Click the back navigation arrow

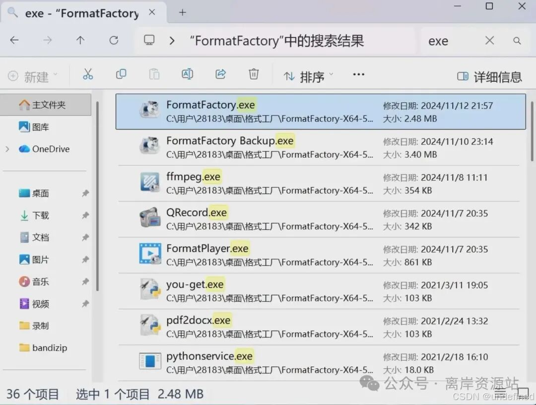click(x=15, y=41)
